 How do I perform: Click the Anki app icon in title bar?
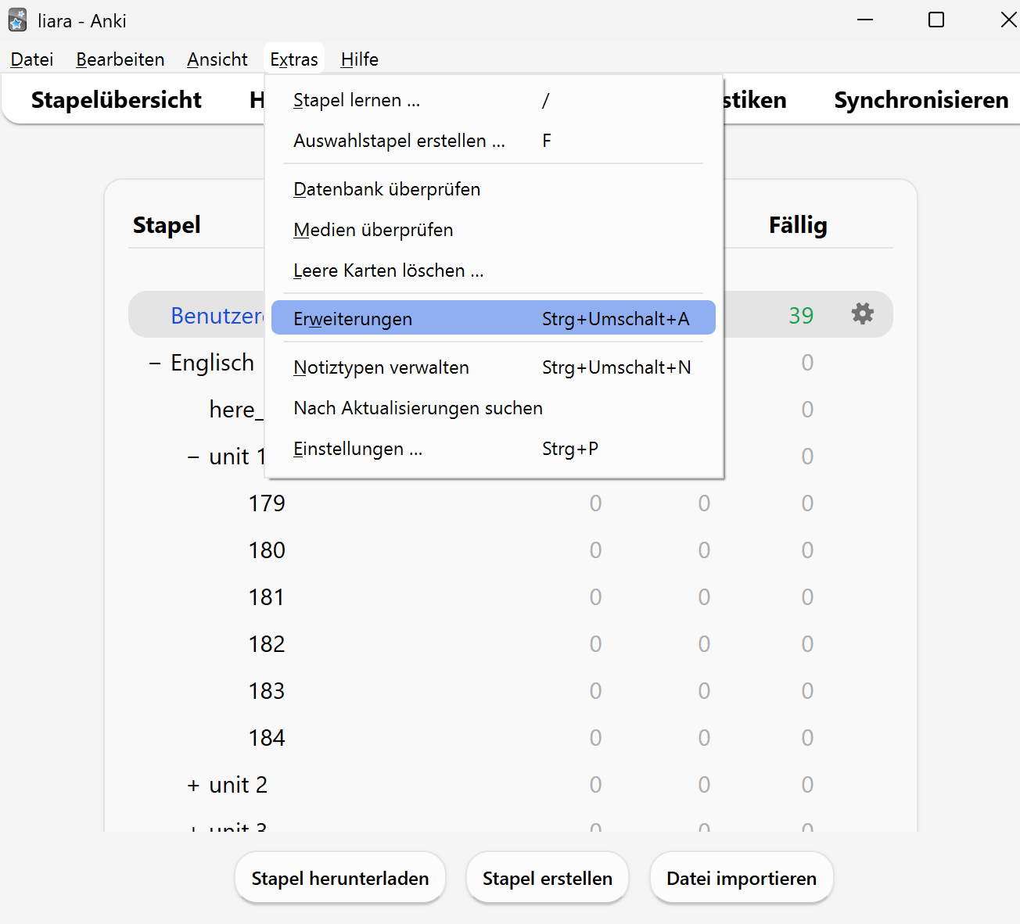coord(17,20)
